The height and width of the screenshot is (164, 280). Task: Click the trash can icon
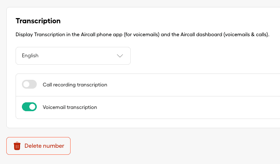pyautogui.click(x=17, y=146)
